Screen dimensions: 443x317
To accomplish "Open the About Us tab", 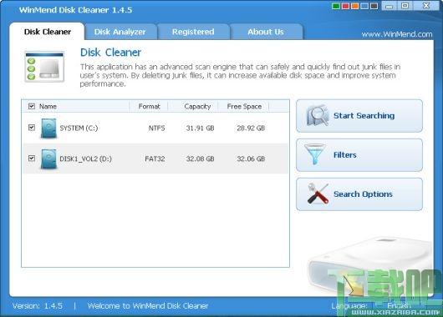I will (266, 32).
